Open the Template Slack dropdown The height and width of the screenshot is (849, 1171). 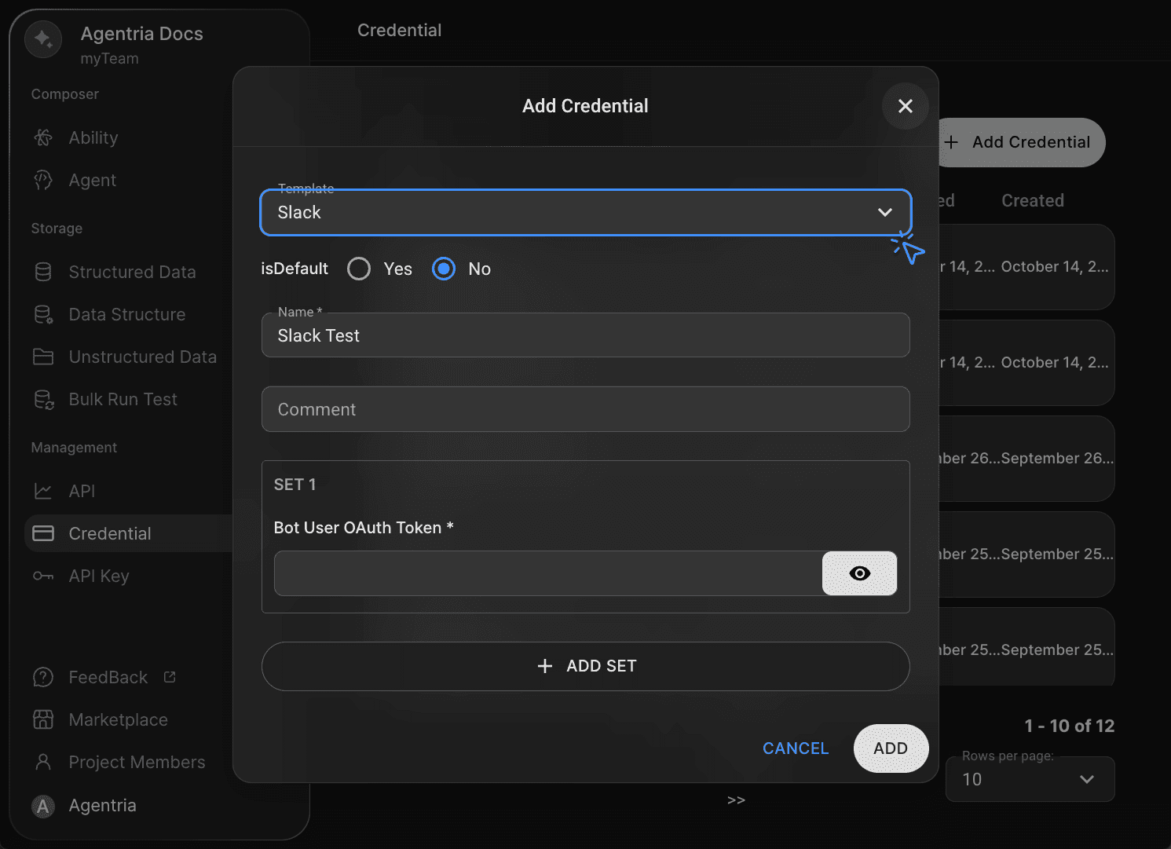point(586,213)
